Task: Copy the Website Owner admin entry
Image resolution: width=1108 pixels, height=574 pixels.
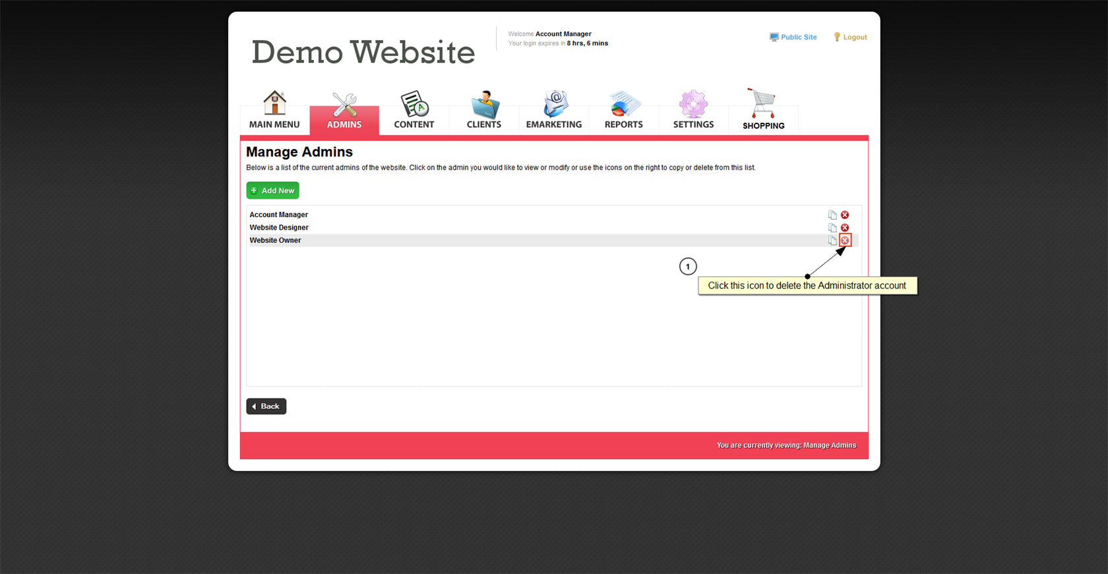Action: 832,241
